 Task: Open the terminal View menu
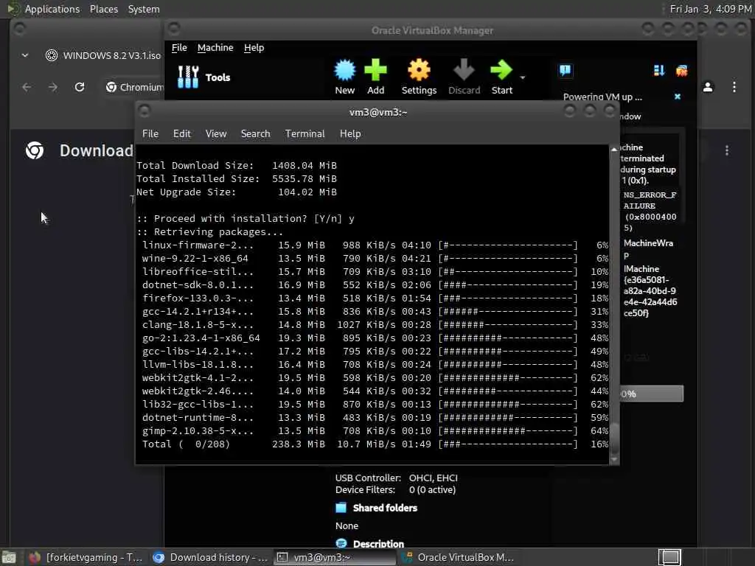216,134
